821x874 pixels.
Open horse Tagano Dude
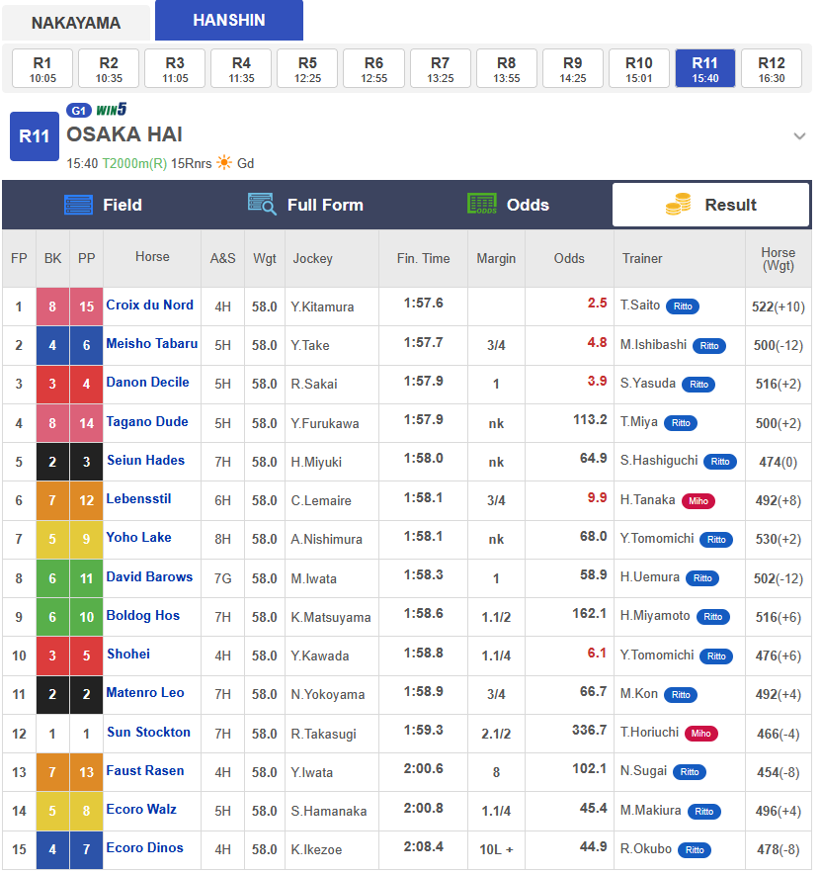coord(147,422)
